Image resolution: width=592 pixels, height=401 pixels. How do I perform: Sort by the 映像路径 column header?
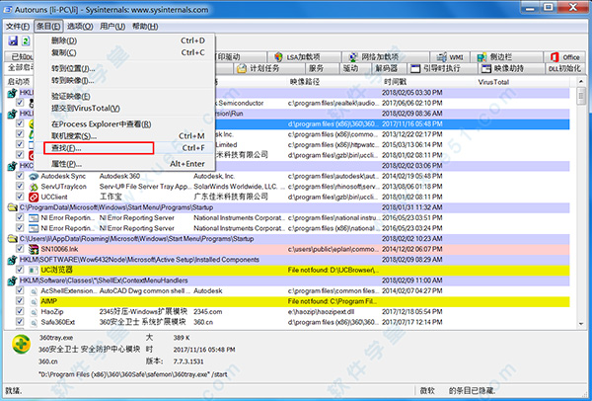point(333,82)
